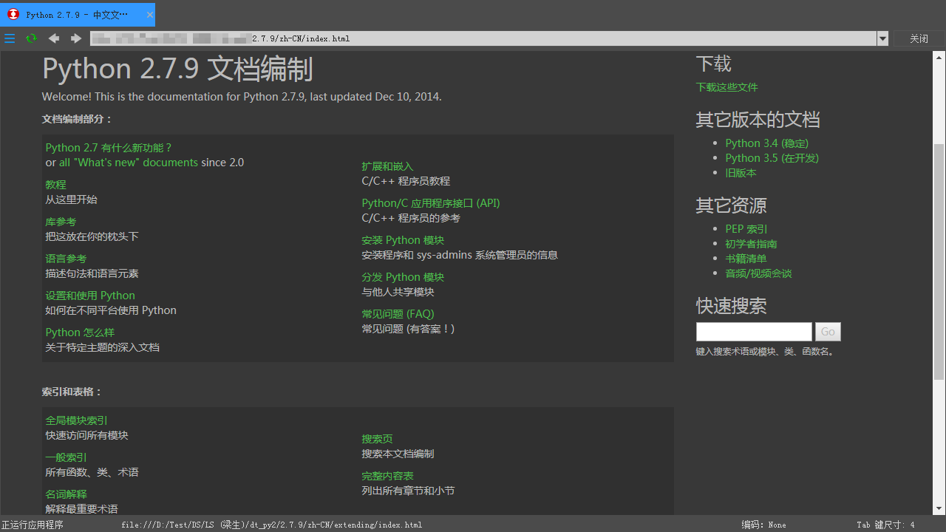Switch to the Python 2.7.9 browser tab
The height and width of the screenshot is (532, 946).
click(74, 14)
